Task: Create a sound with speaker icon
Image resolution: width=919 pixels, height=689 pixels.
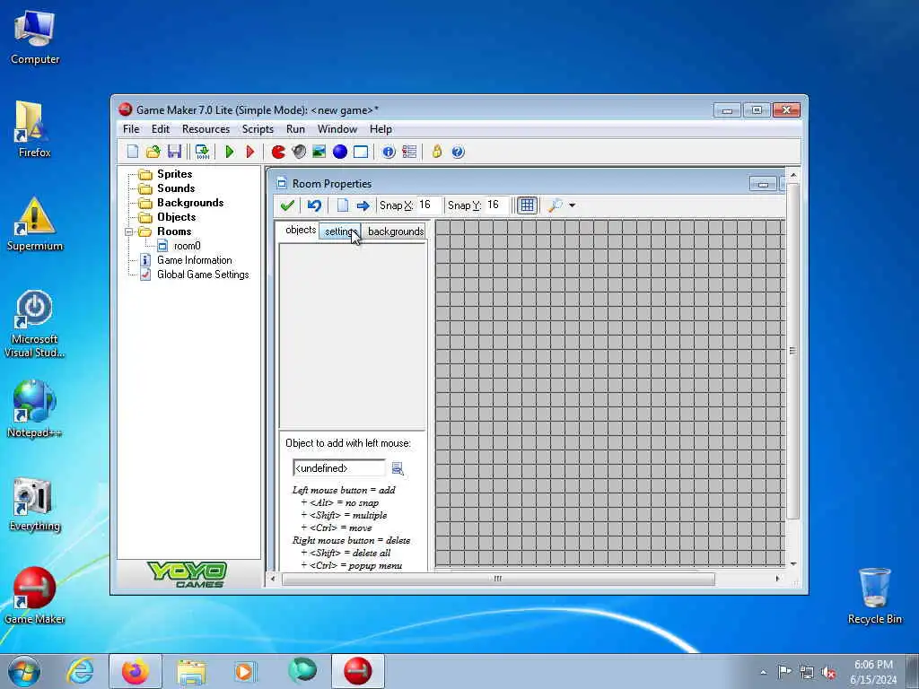Action: [299, 152]
